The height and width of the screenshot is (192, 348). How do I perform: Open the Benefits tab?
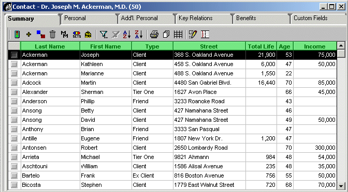[x=246, y=18]
